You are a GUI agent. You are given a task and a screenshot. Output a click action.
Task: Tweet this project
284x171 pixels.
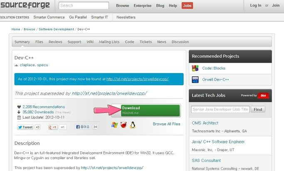click(25, 127)
